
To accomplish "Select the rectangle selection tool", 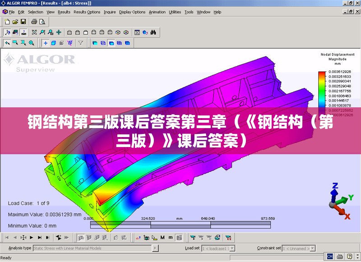I will tap(15, 43).
